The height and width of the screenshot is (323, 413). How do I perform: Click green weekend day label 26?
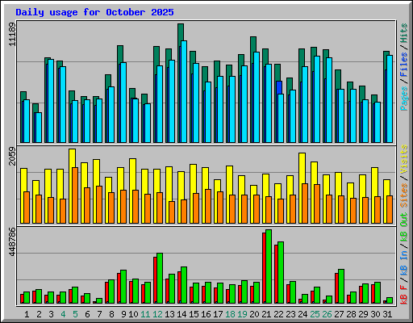[327, 314]
